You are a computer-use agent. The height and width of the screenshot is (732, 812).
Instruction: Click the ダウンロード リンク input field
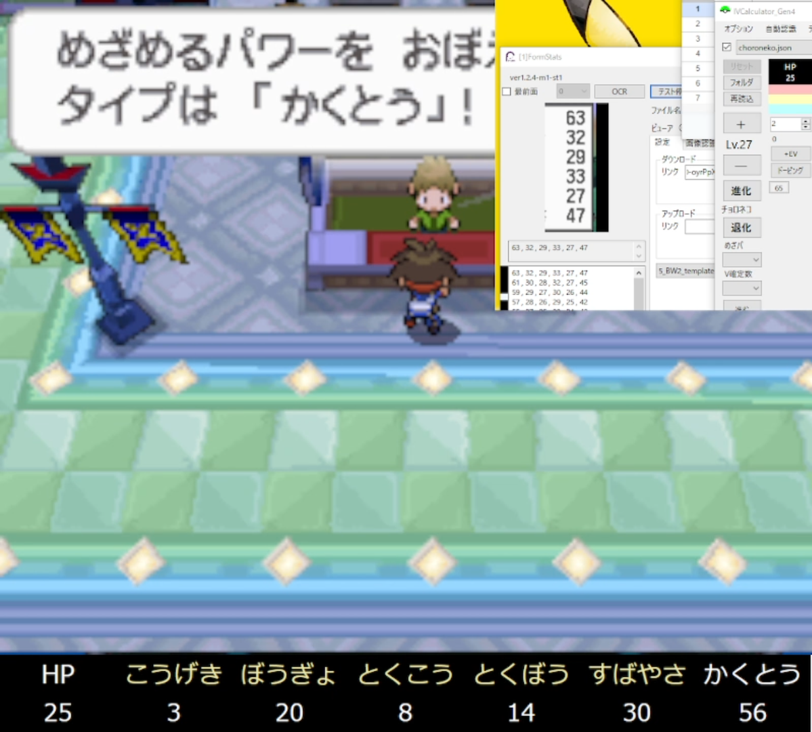(x=699, y=172)
